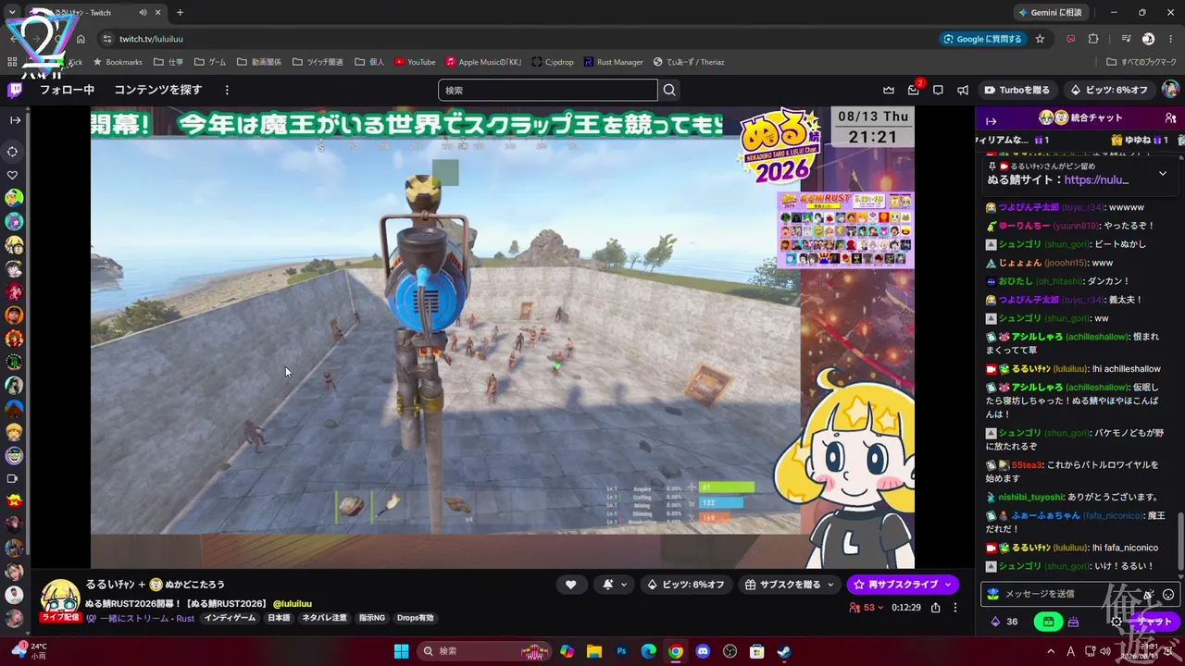Collapse the chat panel arrow
Screen dimensions: 1185x666
pyautogui.click(x=991, y=120)
